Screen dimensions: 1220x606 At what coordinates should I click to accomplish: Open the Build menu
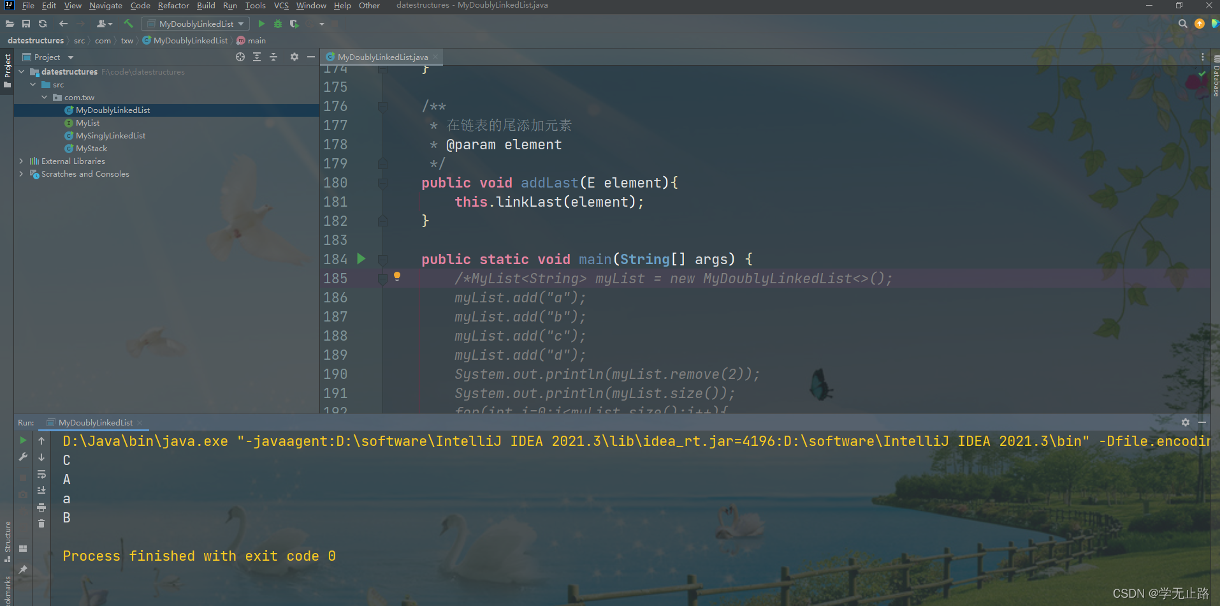click(x=206, y=6)
